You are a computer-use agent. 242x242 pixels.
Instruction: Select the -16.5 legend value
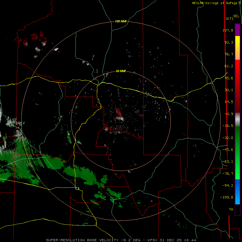[x=228, y=126]
